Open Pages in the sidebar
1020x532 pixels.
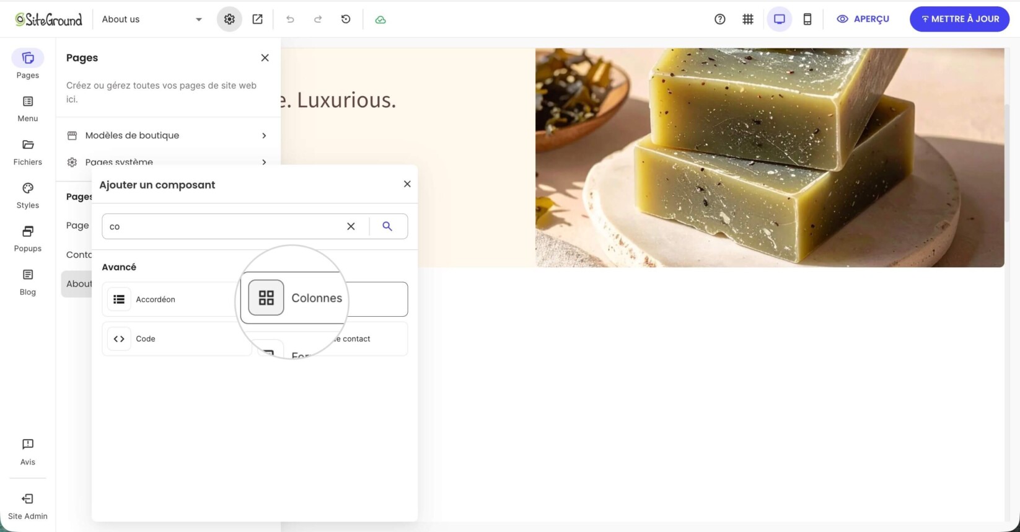pyautogui.click(x=28, y=64)
